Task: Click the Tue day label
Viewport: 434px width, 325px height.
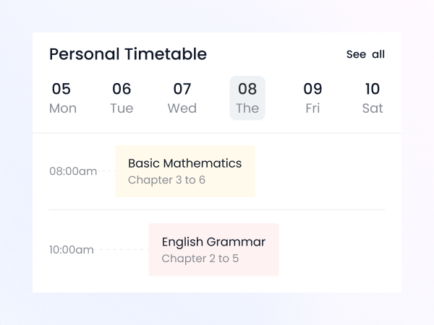Action: pyautogui.click(x=122, y=108)
